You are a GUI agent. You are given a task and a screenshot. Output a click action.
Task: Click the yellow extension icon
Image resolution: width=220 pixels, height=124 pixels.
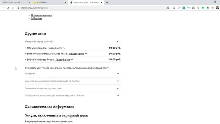[198, 8]
